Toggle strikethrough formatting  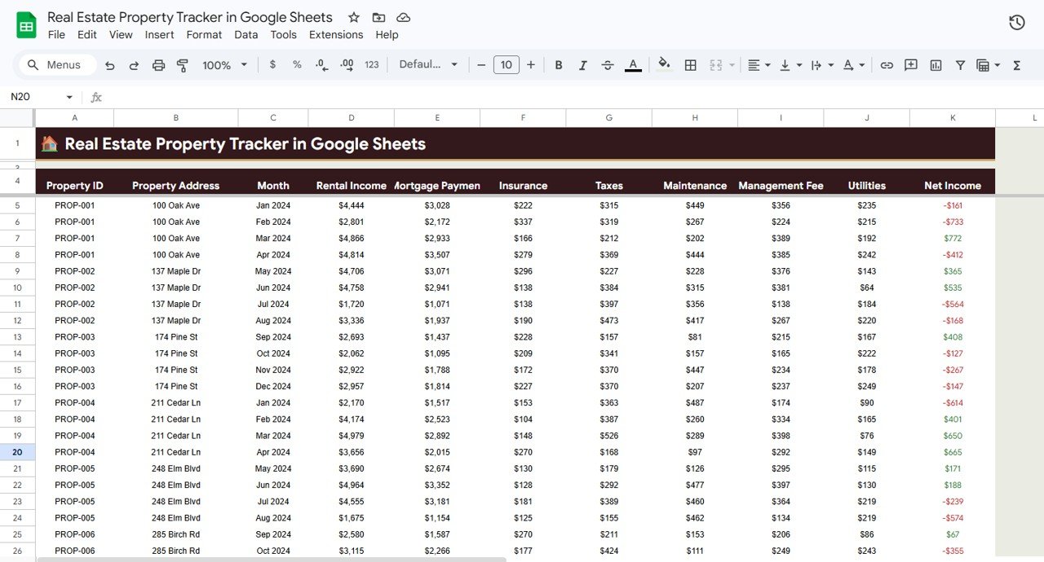pyautogui.click(x=608, y=65)
